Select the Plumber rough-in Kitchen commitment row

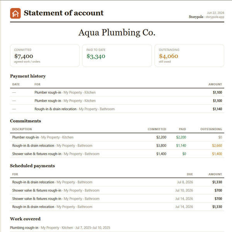[x=117, y=137]
